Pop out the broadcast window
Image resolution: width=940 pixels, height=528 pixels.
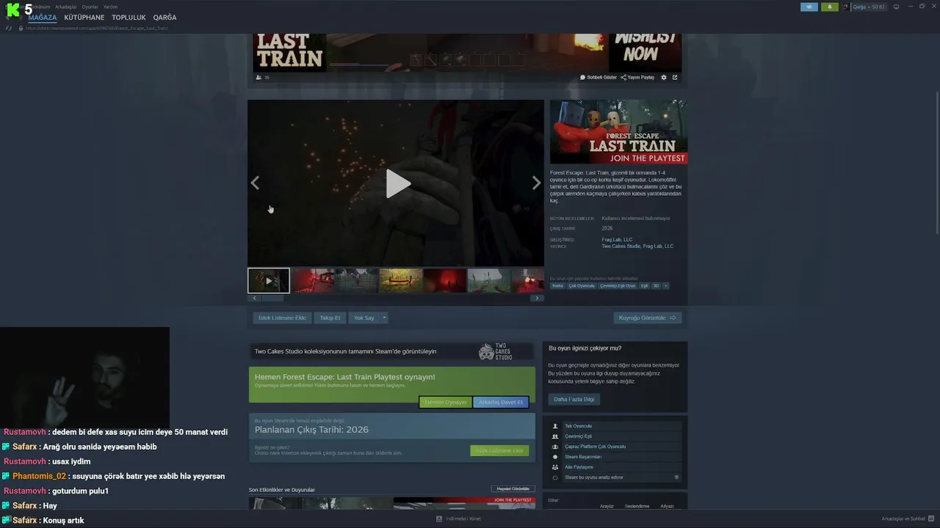pyautogui.click(x=675, y=77)
